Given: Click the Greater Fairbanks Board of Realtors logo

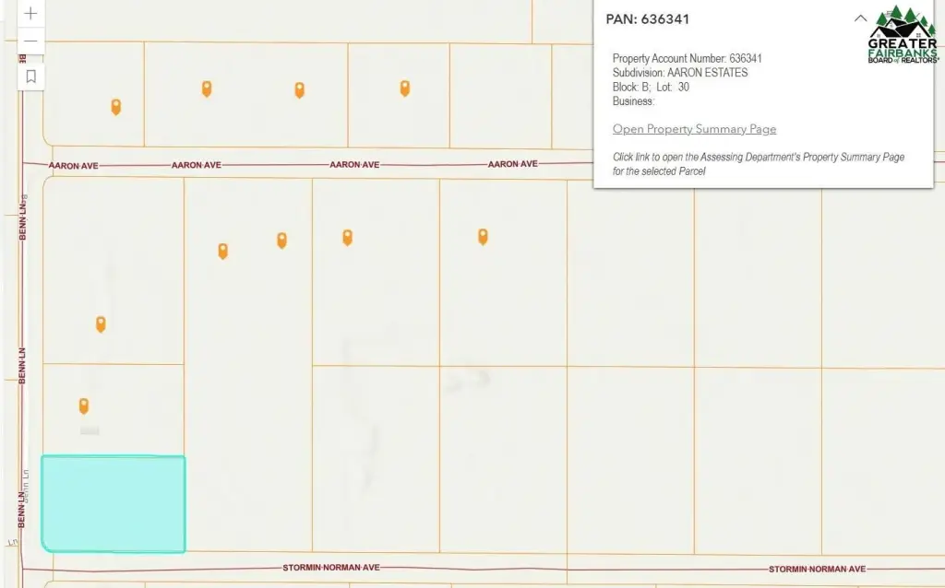Looking at the screenshot, I should pyautogui.click(x=903, y=34).
